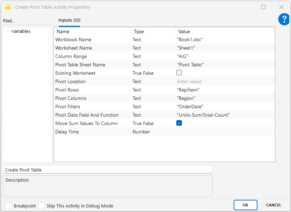Select the Workbook Name value "Book1.xlsx"
291x212 pixels.
click(190, 39)
